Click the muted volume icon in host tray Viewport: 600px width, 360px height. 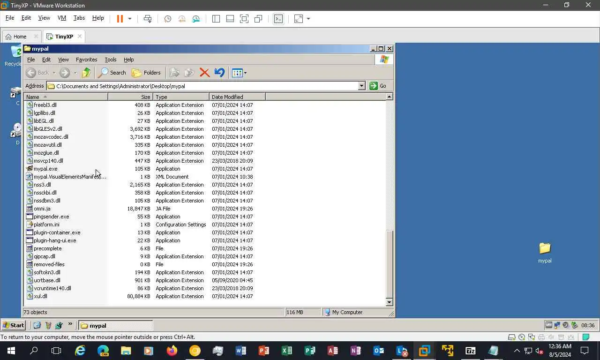[540, 351]
